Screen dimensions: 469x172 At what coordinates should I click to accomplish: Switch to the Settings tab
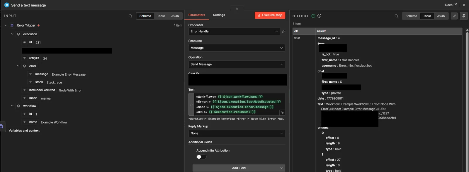click(x=219, y=15)
